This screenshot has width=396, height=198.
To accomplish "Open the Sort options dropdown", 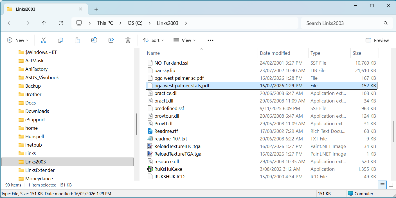I will pyautogui.click(x=153, y=40).
